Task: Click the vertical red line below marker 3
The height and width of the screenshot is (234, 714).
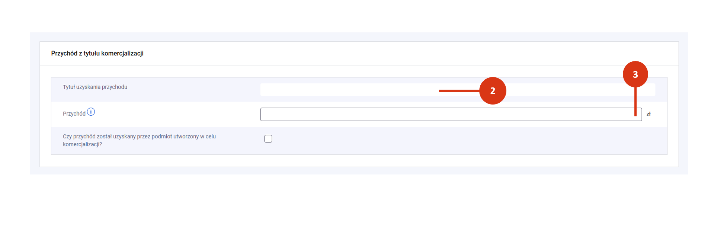Action: click(635, 102)
